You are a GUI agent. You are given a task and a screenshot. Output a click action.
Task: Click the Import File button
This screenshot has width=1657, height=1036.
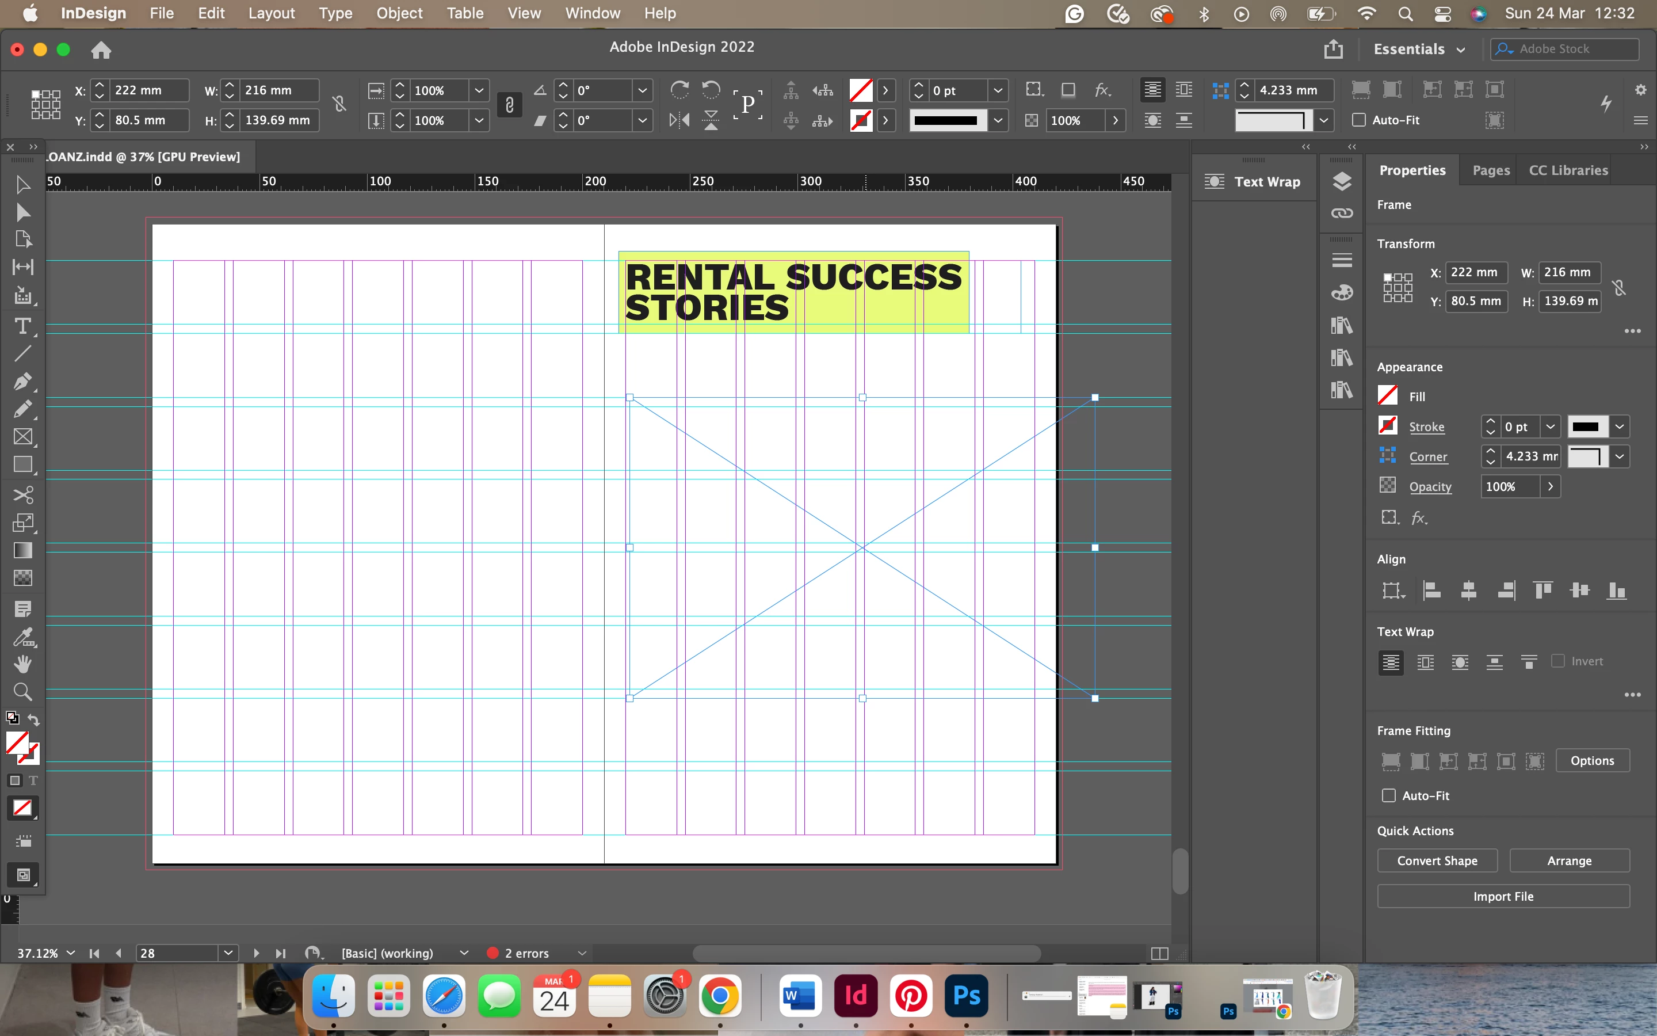[1503, 896]
